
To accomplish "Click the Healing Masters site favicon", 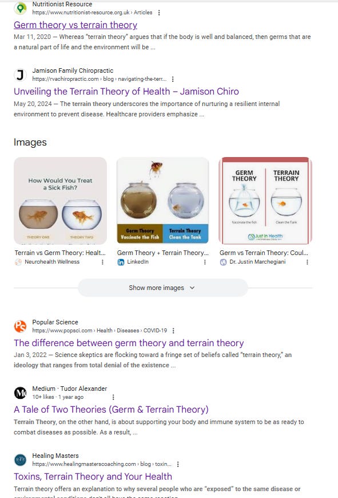I will pos(20,460).
